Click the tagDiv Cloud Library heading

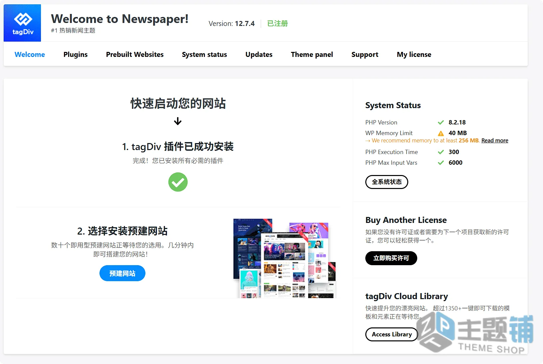[407, 296]
